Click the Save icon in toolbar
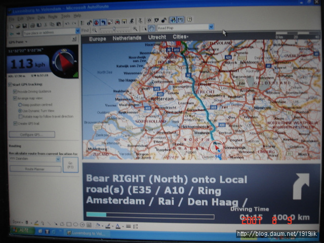The image size is (324, 243). pos(25,26)
